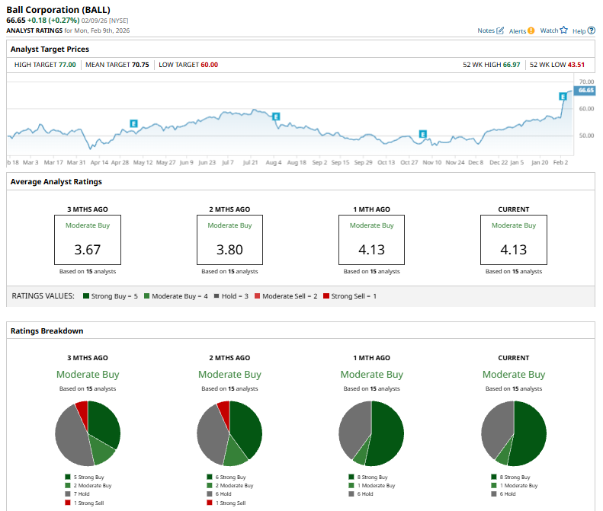Select earnings marker near Feb 2
Screen dimensions: 603x511
[x=563, y=97]
